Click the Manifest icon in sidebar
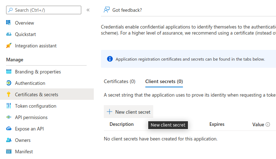 [x=9, y=152]
